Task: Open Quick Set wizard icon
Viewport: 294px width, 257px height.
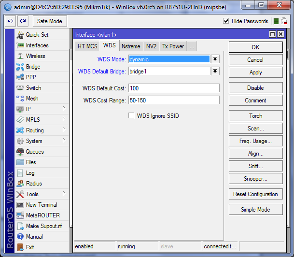Action: point(20,35)
